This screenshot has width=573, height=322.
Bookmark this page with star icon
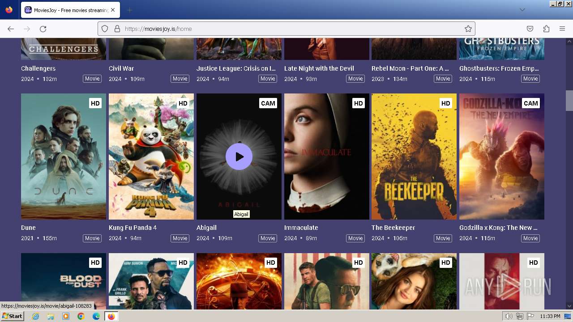click(468, 29)
